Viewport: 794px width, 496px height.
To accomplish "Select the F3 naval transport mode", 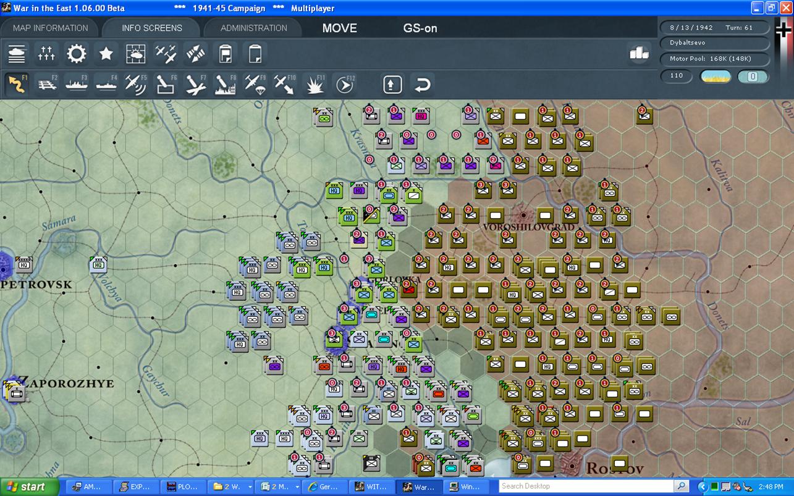I will click(77, 84).
